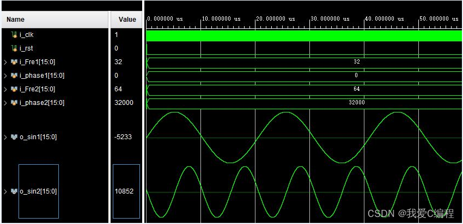This screenshot has height=224, width=463.
Task: Expand the i_Fre1[15:0] bus bits
Action: pyautogui.click(x=6, y=62)
